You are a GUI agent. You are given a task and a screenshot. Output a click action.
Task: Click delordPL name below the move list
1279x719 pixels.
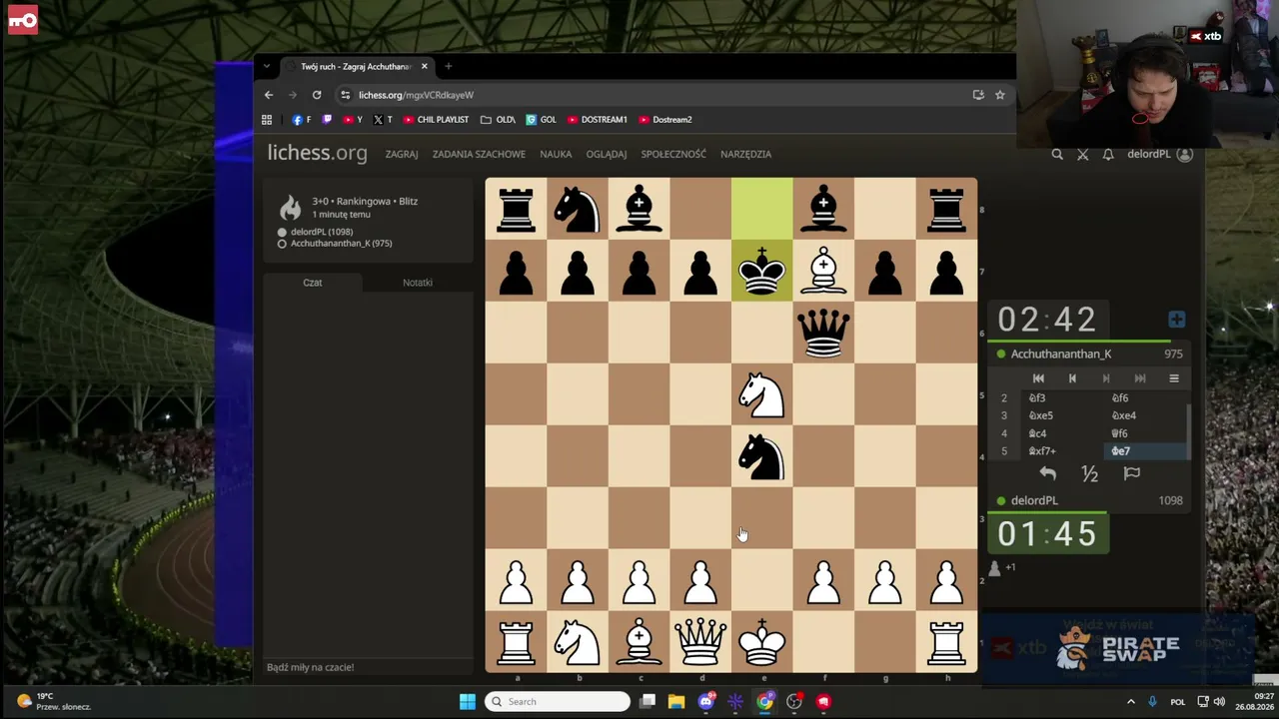tap(1034, 500)
